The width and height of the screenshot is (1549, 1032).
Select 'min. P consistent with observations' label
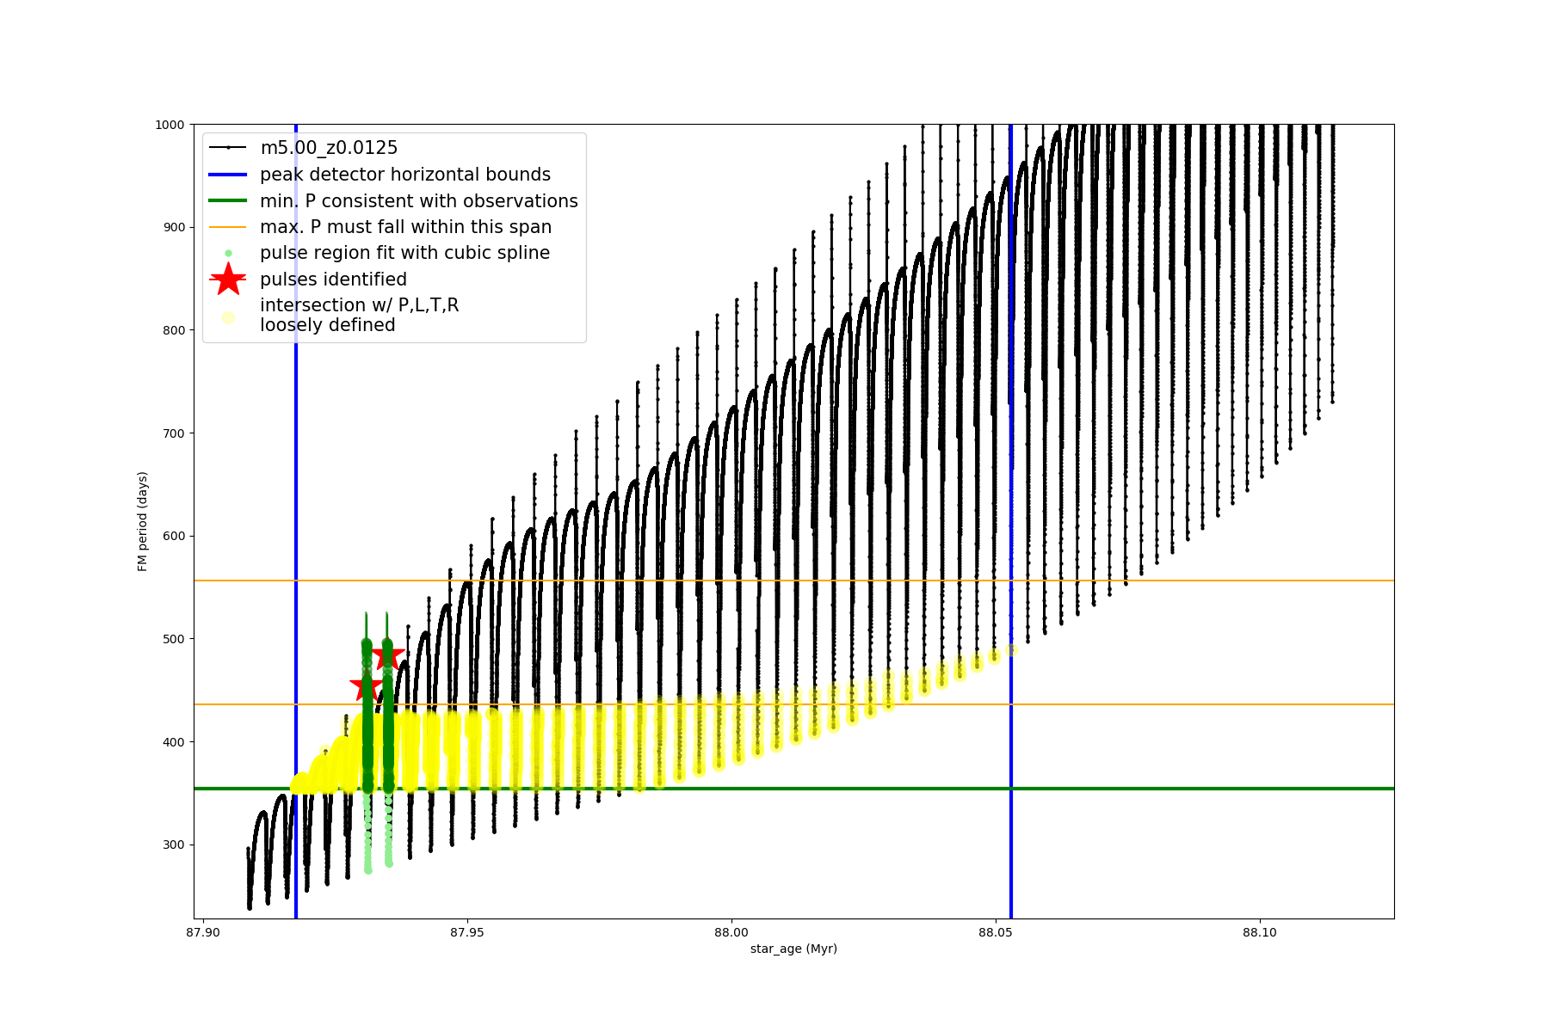[x=419, y=200]
